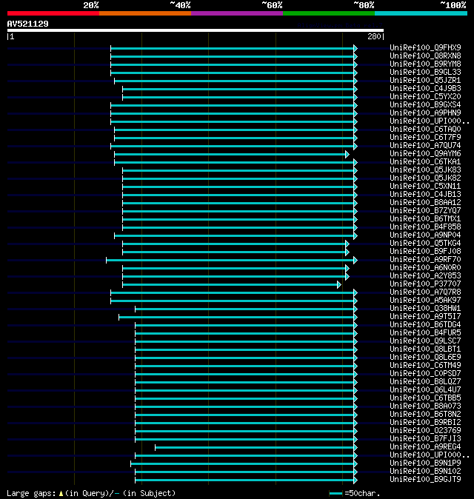The width and height of the screenshot is (474, 499).
Task: Click the Large gaps legend text
Action: [x=91, y=493]
